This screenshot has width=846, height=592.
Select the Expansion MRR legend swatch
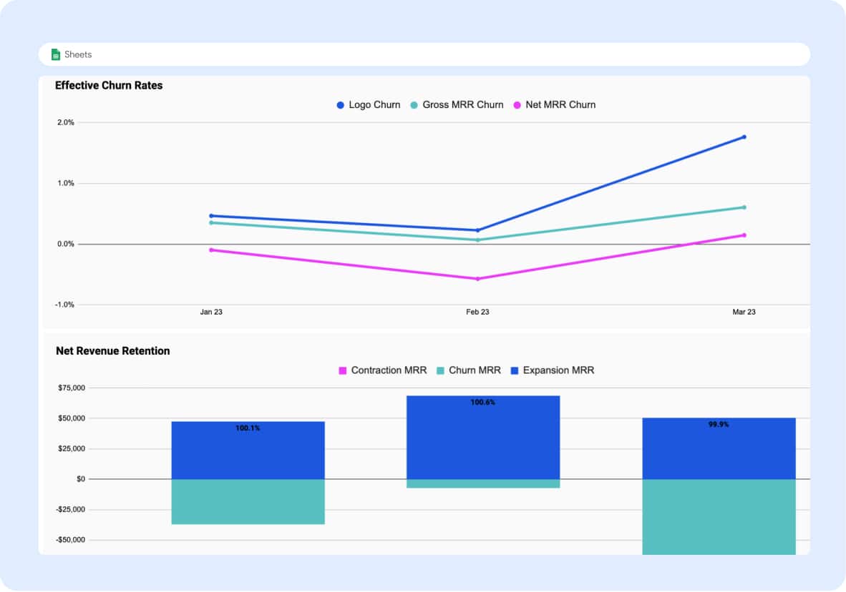(x=515, y=370)
